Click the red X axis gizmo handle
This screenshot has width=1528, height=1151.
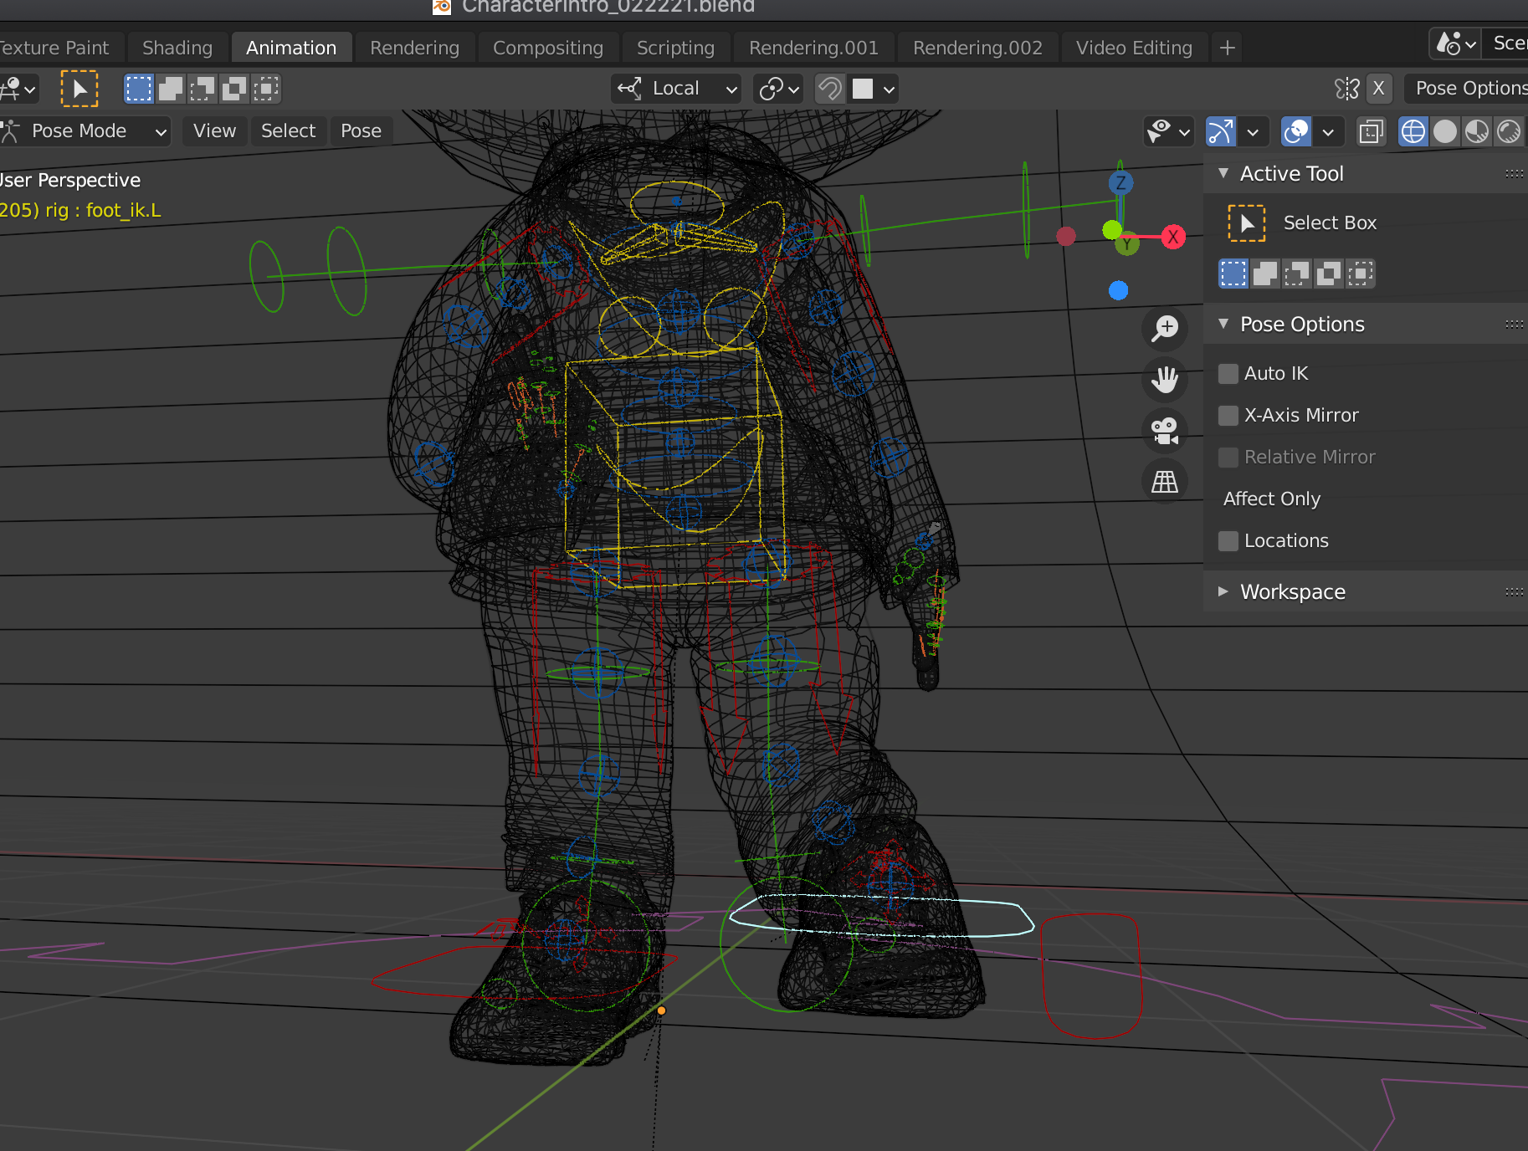click(x=1173, y=237)
